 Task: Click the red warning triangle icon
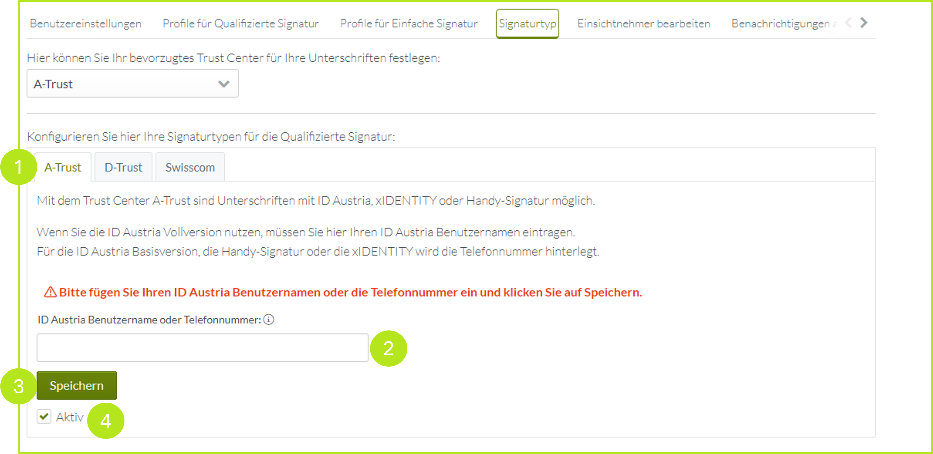(x=50, y=292)
